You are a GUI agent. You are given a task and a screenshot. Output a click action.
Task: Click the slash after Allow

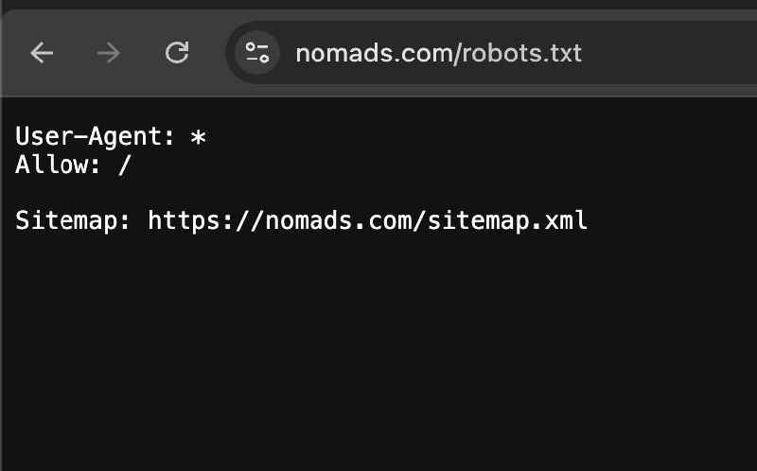click(125, 166)
